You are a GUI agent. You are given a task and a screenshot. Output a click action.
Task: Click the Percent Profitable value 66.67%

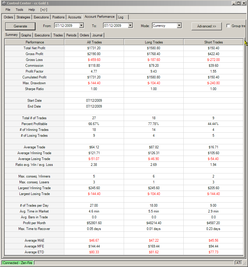pos(94,124)
